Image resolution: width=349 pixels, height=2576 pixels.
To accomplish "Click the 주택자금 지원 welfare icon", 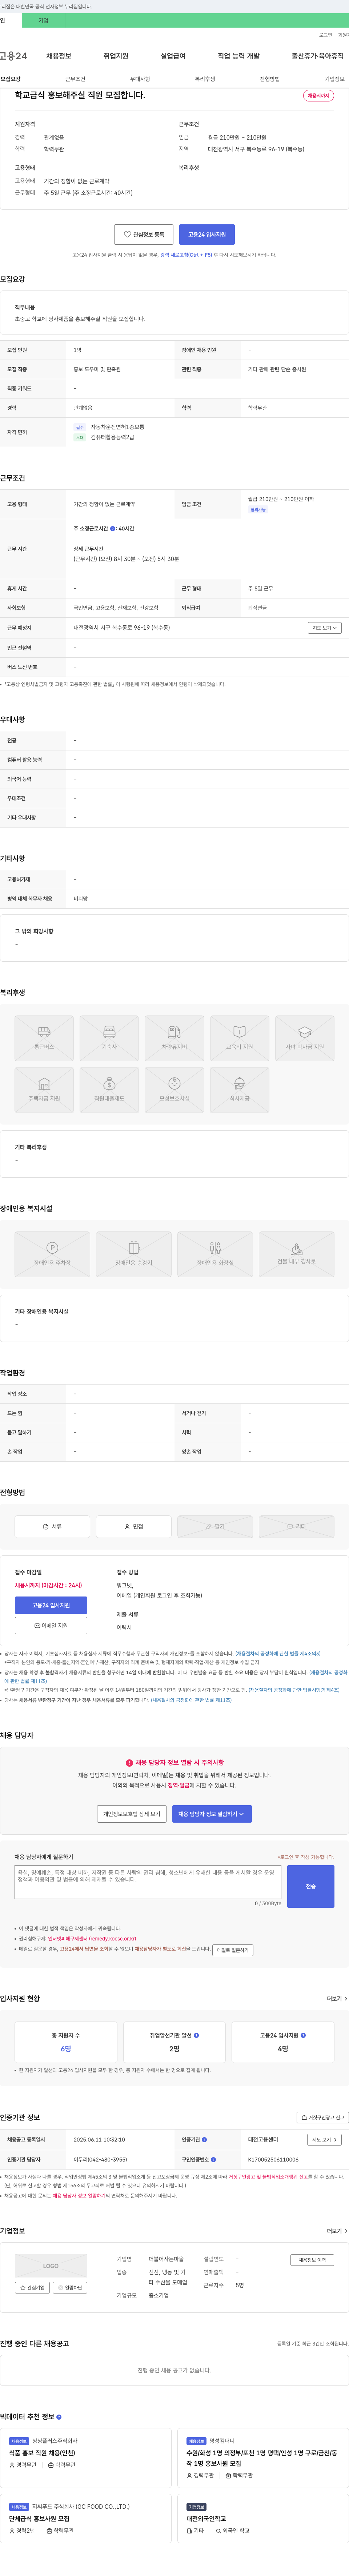I will (44, 1090).
